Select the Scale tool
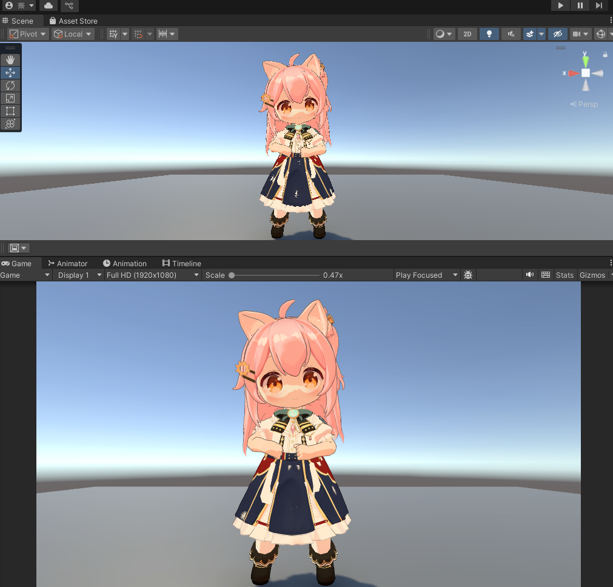This screenshot has height=587, width=613. pyautogui.click(x=10, y=98)
